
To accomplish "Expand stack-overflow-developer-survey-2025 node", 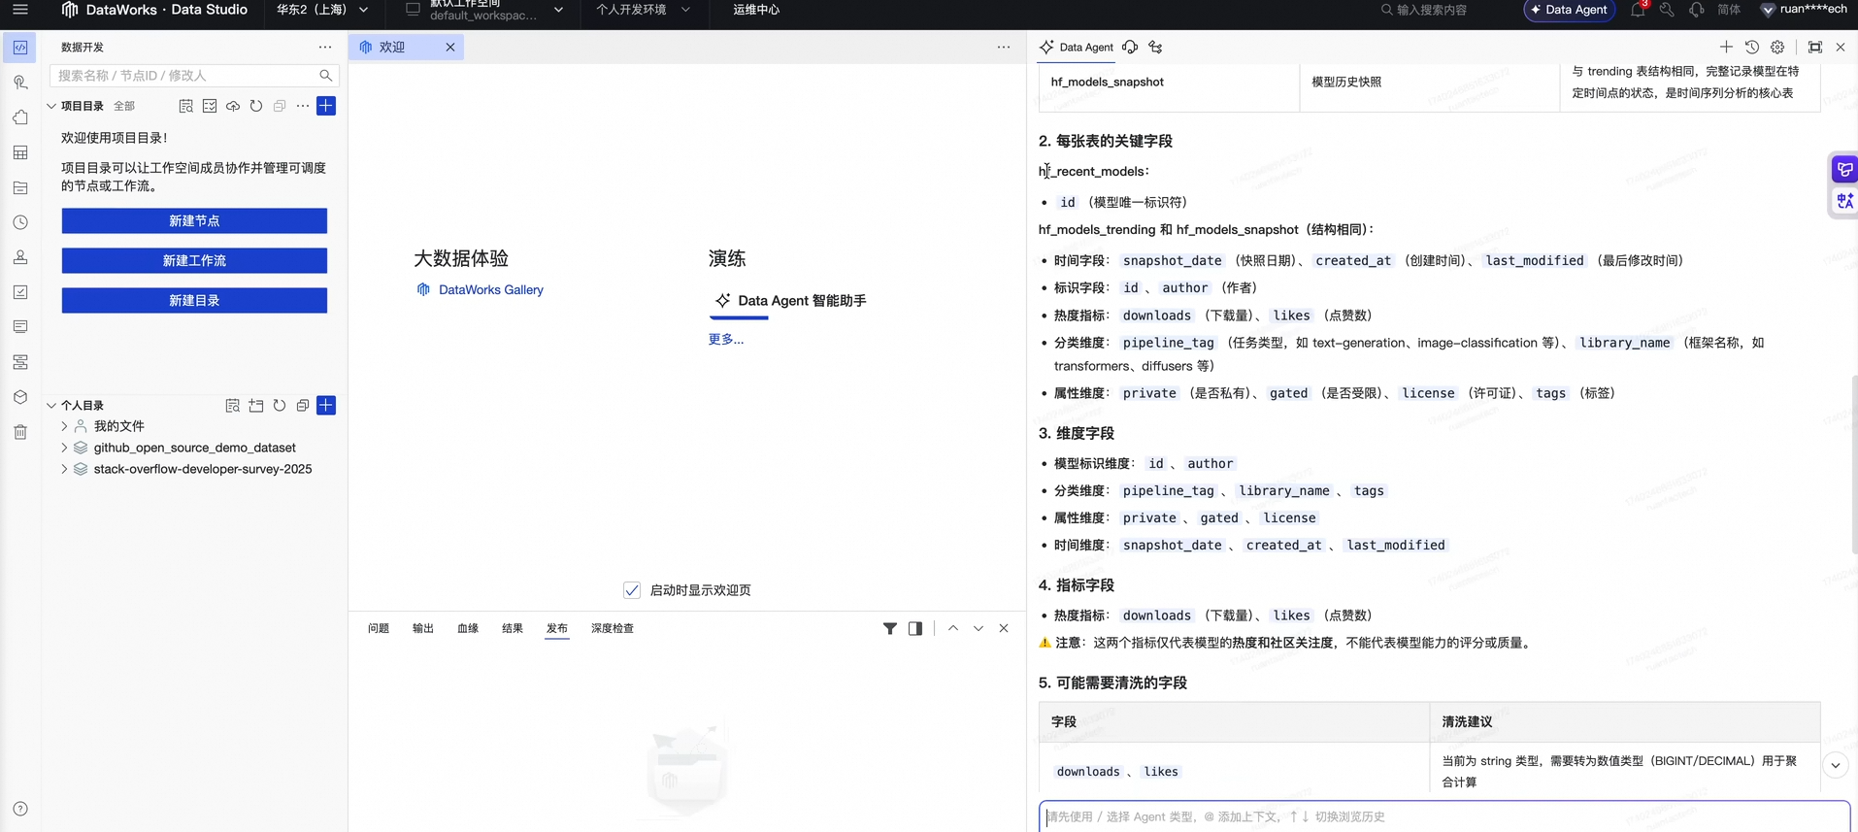I will point(64,469).
